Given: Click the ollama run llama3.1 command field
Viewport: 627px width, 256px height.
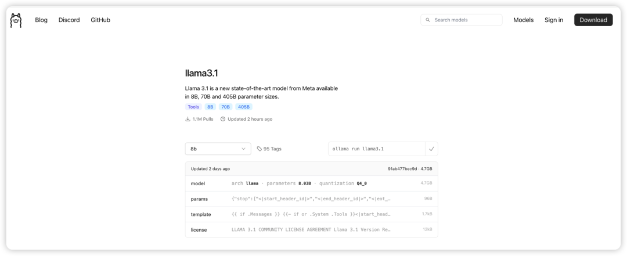Looking at the screenshot, I should [x=377, y=149].
